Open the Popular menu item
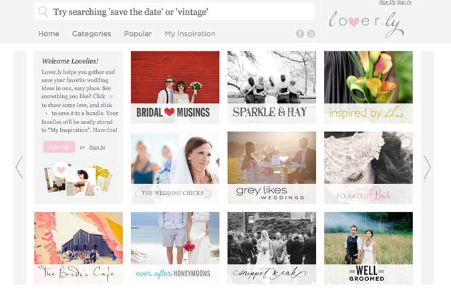Screen dimensions: 451x293 (138, 33)
